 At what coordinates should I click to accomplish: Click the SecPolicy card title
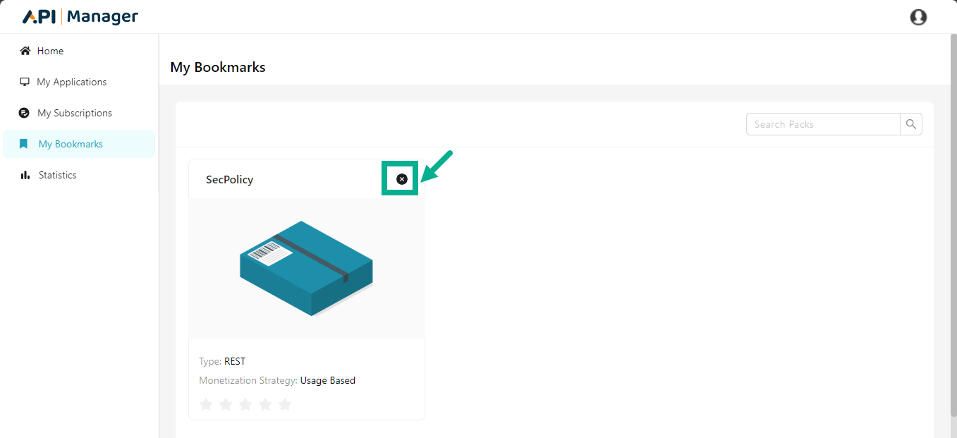229,180
